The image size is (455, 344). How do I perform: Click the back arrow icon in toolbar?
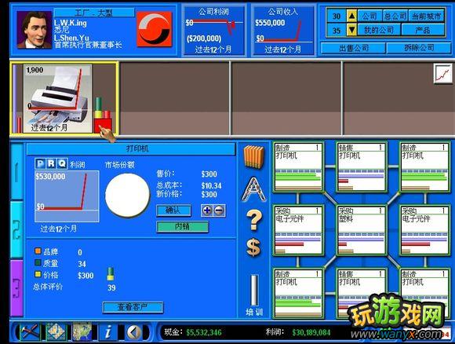tap(133, 332)
